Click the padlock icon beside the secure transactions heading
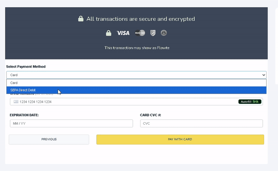 [81, 19]
